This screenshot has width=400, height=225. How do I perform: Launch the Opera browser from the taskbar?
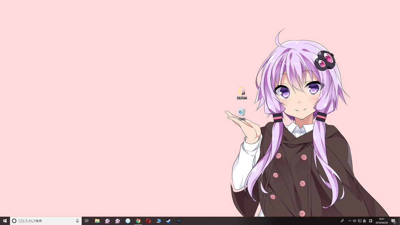coord(148,221)
